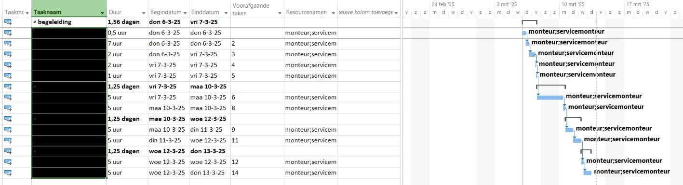Viewport: 683px width, 185px height.
Task: Select predecessor cell containing 11
Action: pos(257,140)
